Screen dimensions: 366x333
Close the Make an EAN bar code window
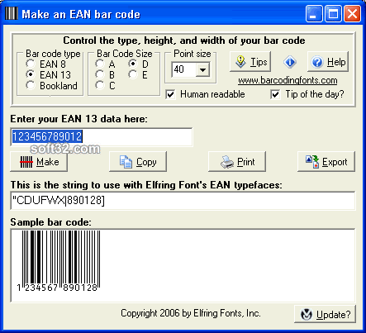coord(352,14)
